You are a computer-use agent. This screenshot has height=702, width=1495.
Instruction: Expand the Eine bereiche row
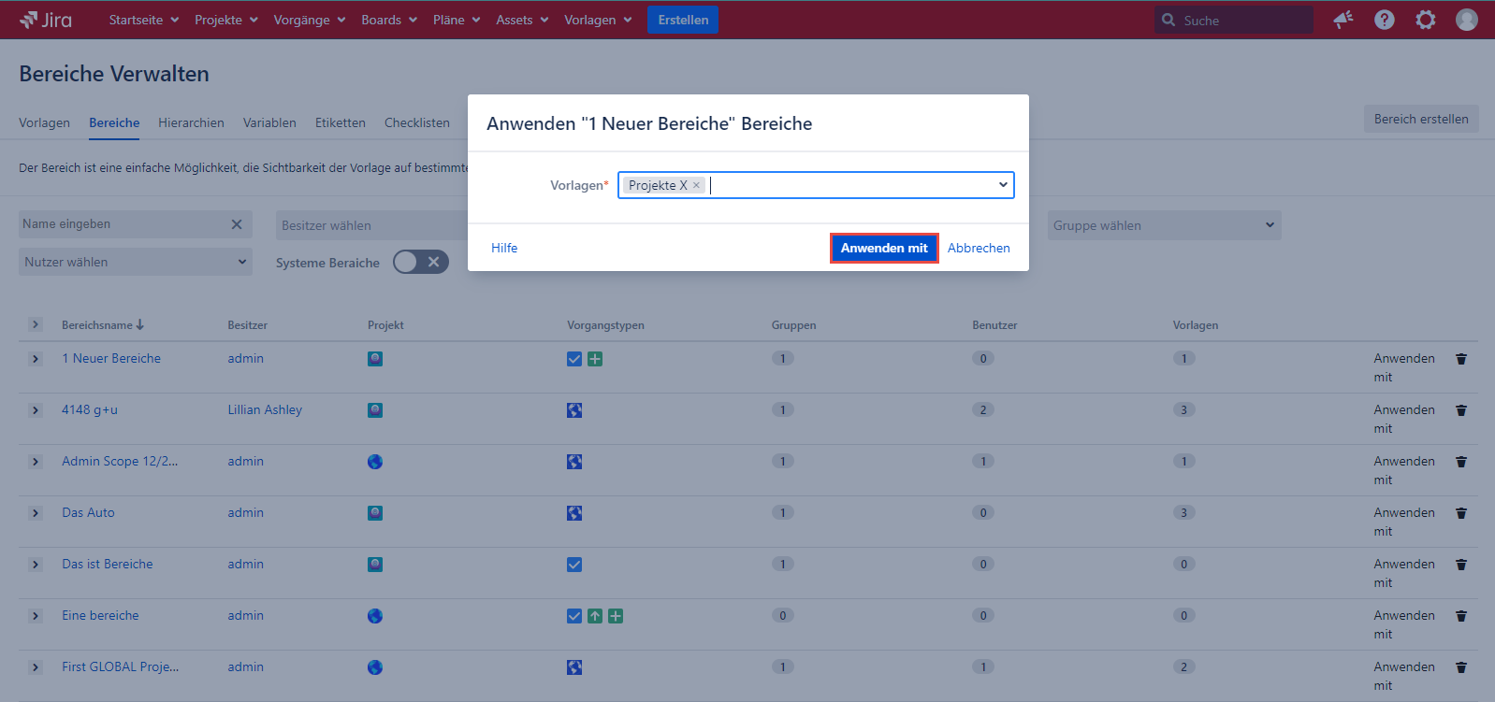click(36, 616)
